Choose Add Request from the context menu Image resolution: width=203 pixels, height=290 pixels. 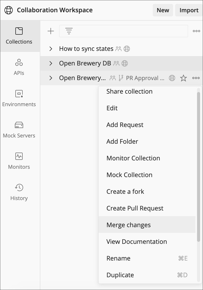[x=147, y=125]
